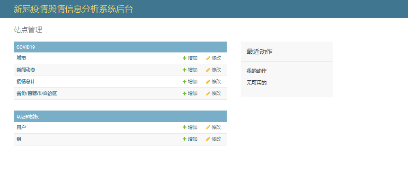Click 增加 text link in 用户 row

click(193, 127)
